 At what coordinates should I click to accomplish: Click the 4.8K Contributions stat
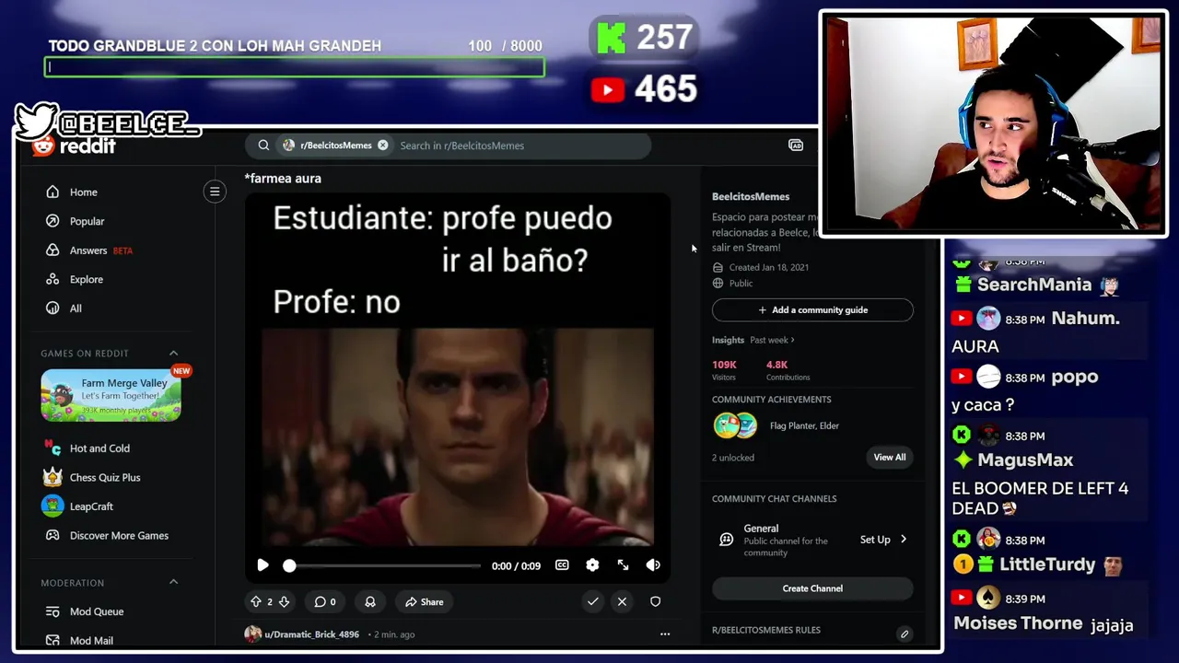coord(788,370)
